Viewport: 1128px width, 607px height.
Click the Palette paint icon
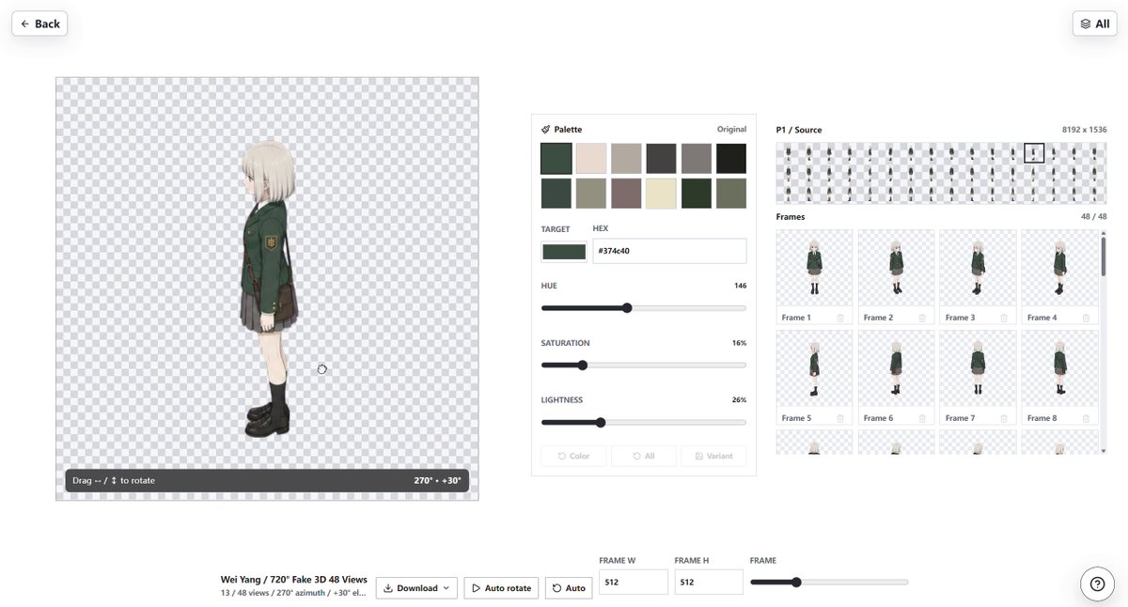[546, 130]
